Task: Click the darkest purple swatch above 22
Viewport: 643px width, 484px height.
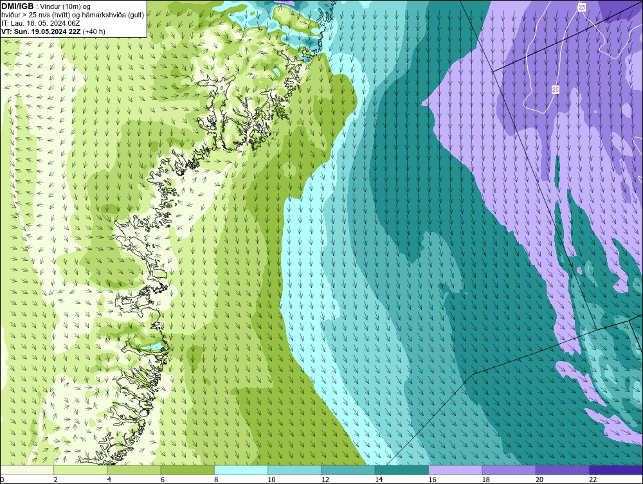Action: pos(616,470)
